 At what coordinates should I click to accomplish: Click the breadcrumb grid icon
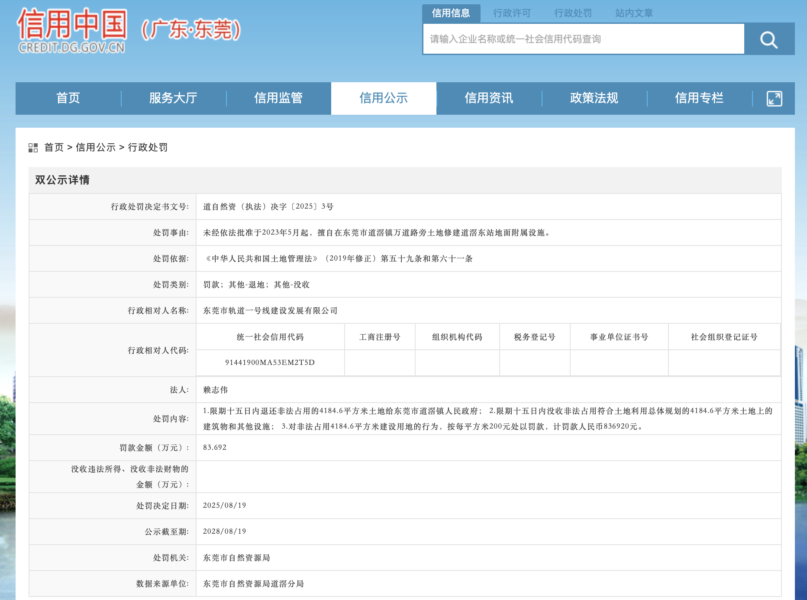33,148
